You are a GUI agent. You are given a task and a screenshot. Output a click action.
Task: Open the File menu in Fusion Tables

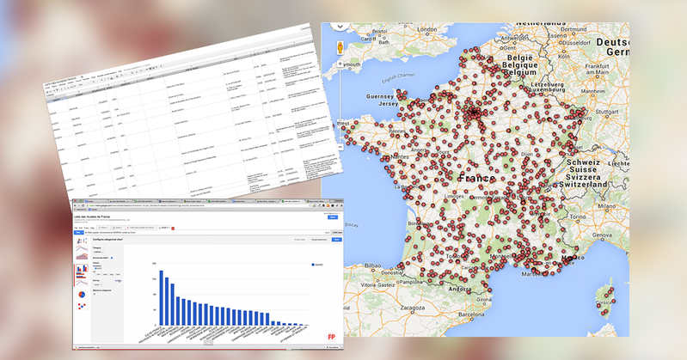76,228
